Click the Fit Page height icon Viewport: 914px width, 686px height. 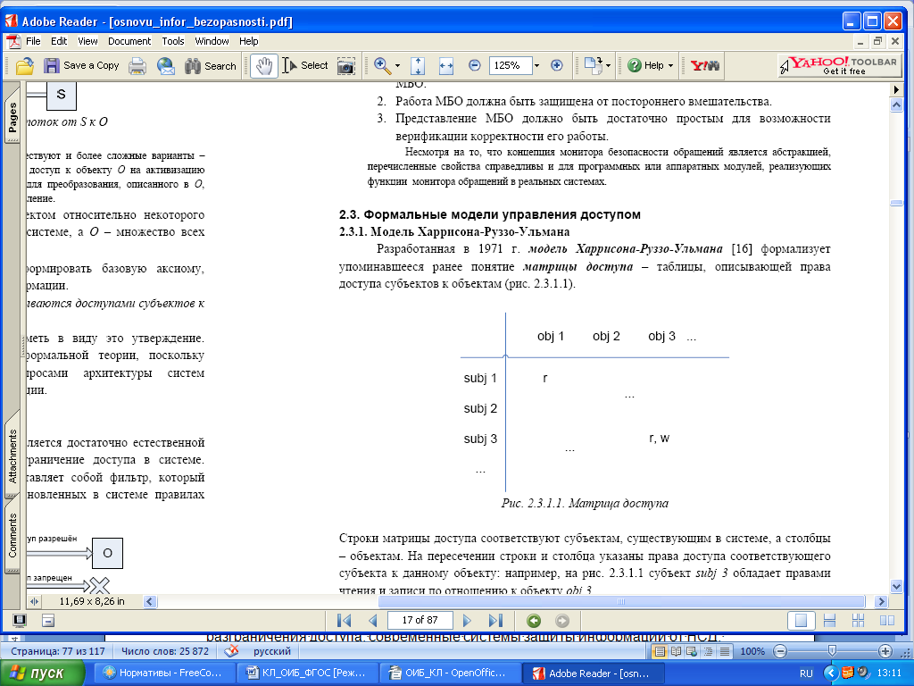coord(418,66)
